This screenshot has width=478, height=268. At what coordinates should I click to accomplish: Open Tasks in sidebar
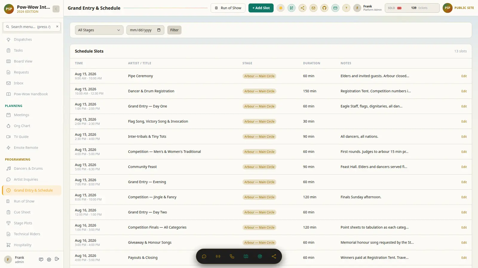(32, 50)
